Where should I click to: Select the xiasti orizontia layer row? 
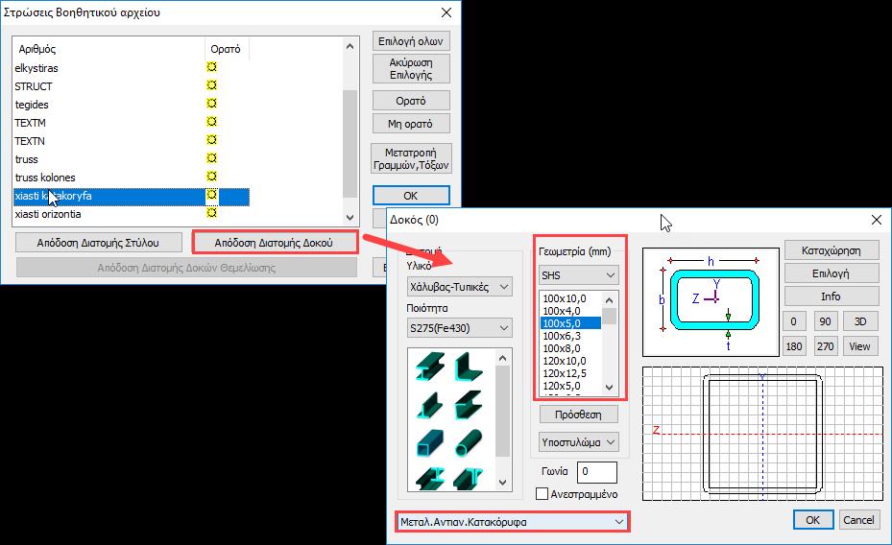[x=131, y=214]
